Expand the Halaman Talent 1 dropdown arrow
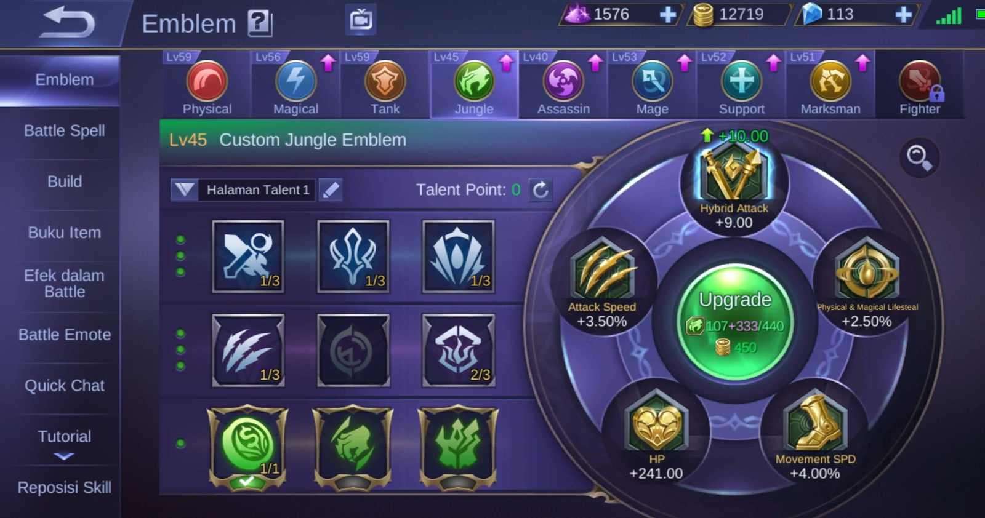The height and width of the screenshot is (518, 985). point(184,189)
